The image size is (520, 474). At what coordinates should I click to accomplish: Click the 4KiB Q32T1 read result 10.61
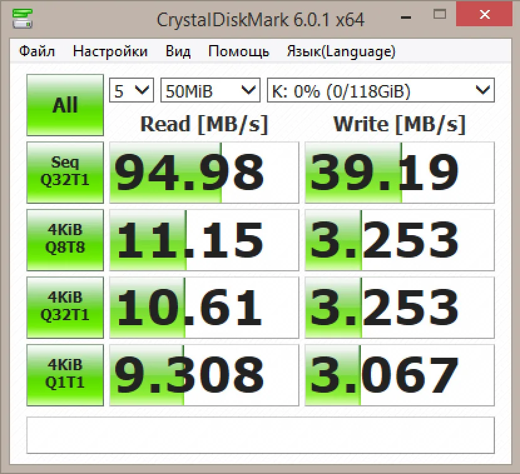(x=204, y=308)
